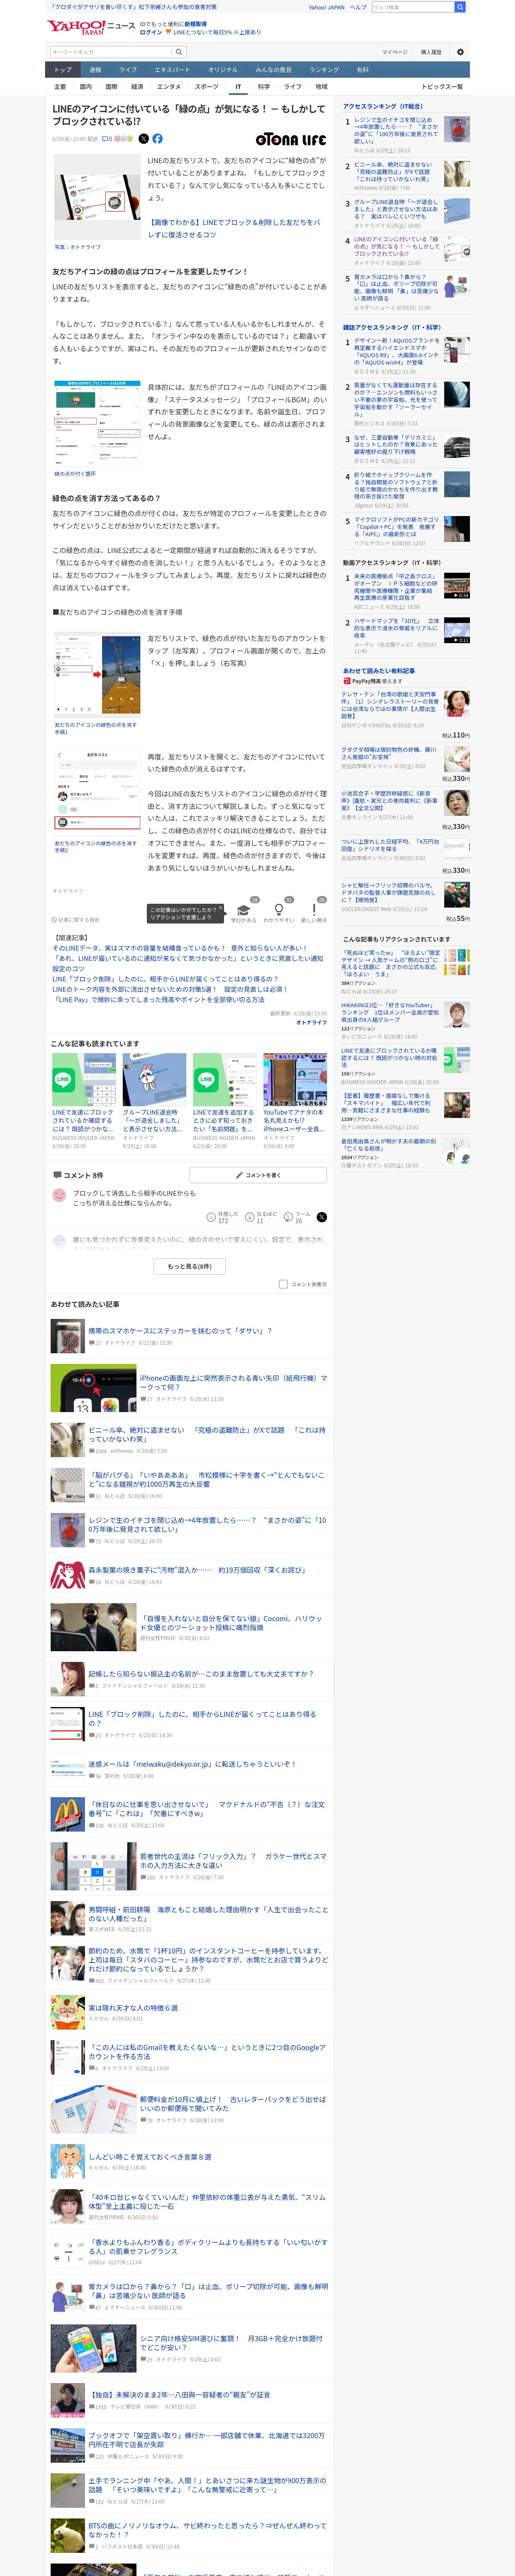Open HIKAKIN紅2位 reaction article link
This screenshot has width=515, height=2576.
coord(390,1013)
